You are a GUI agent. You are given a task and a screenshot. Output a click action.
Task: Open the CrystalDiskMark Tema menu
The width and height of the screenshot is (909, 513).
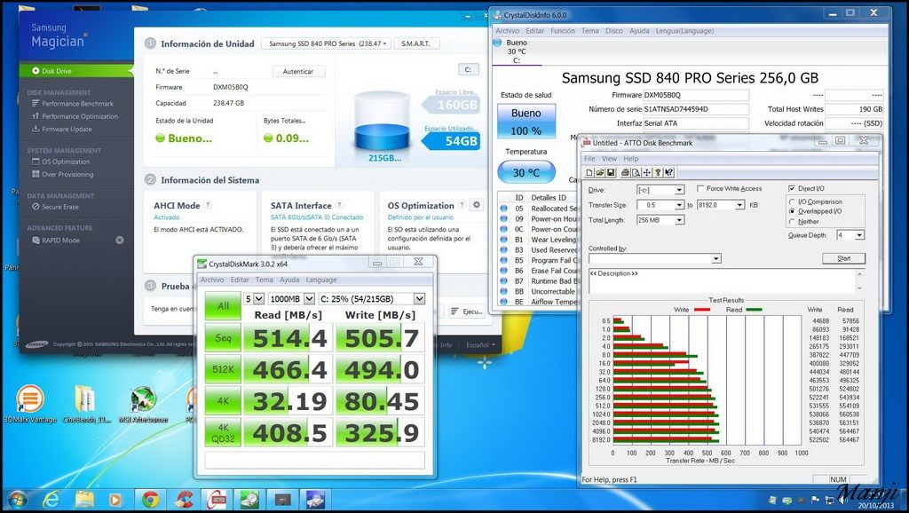click(264, 280)
